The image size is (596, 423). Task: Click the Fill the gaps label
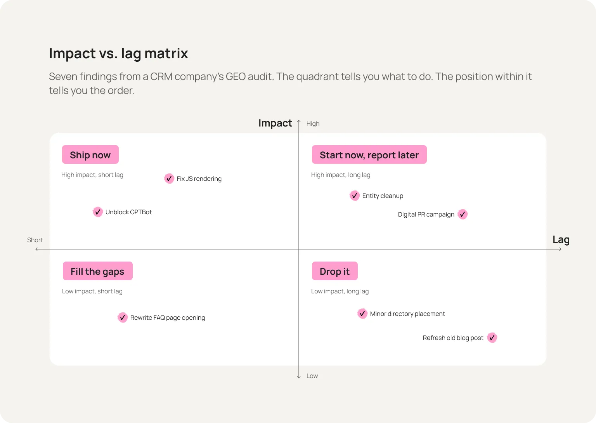[x=98, y=271]
